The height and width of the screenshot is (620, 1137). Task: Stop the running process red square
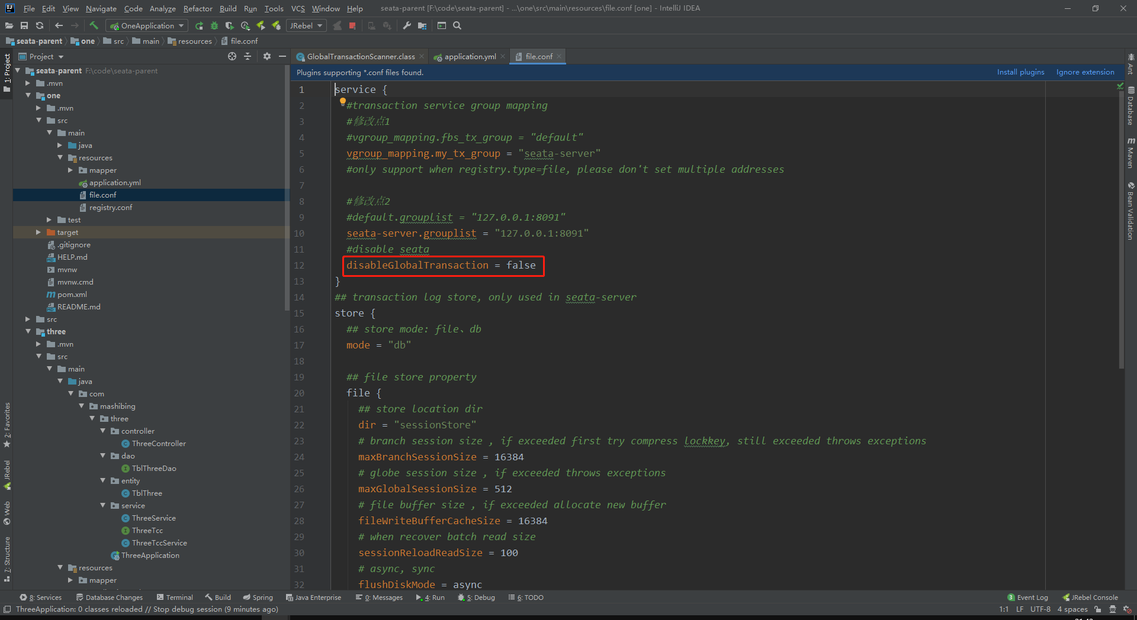(352, 25)
